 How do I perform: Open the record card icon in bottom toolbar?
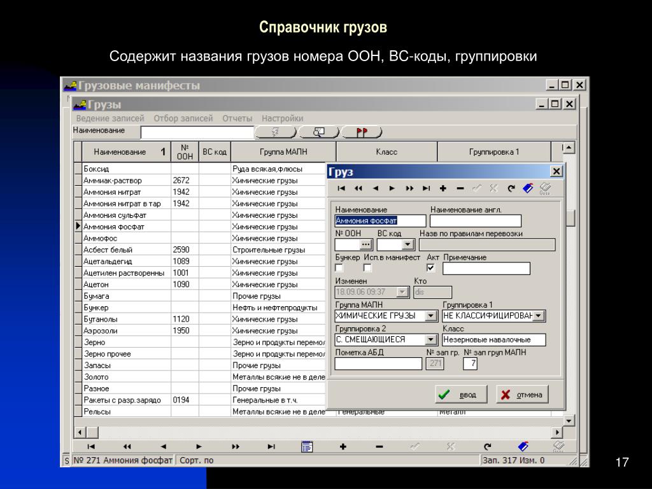click(x=307, y=446)
